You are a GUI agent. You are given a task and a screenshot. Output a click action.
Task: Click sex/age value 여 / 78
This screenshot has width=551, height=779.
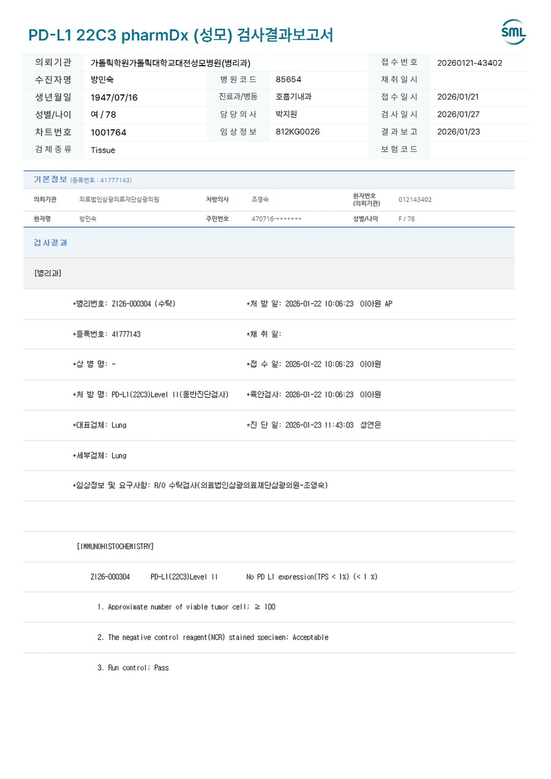pos(103,115)
